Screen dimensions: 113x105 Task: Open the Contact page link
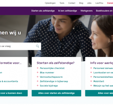72,3
